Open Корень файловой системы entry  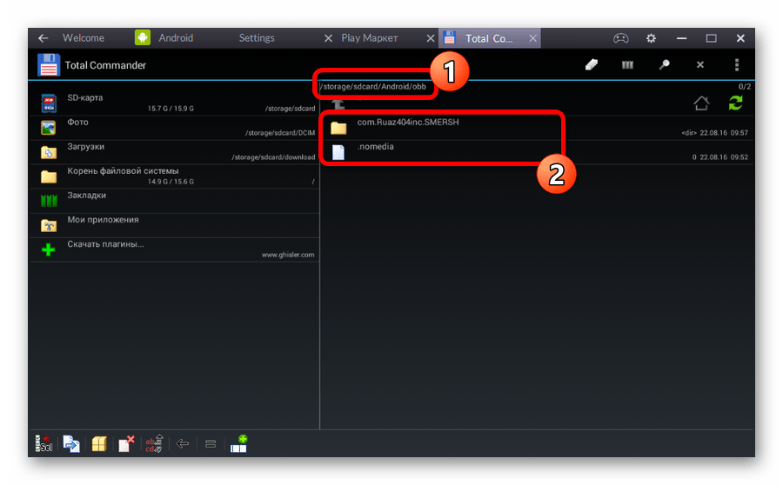tap(174, 176)
